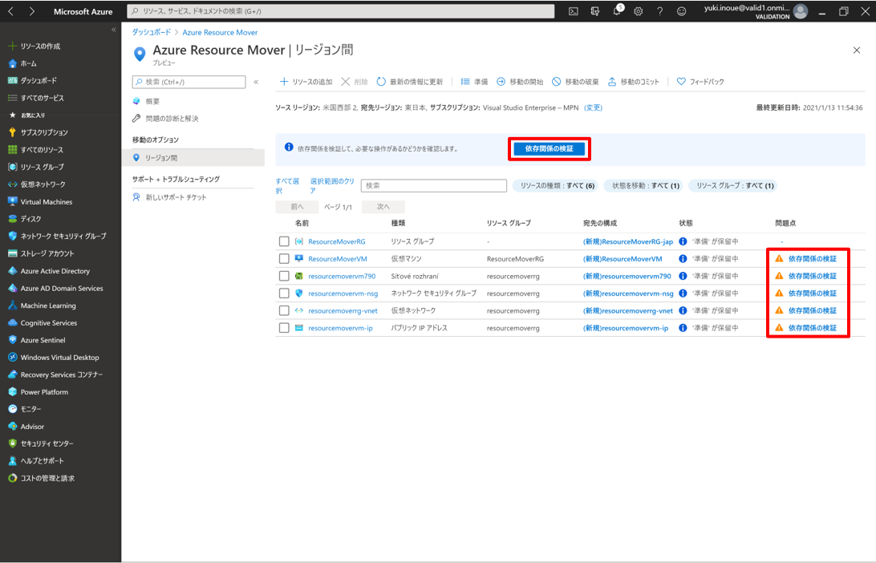Viewport: 876px width, 563px height.
Task: Open Advisor in sidebar
Action: tap(26, 427)
